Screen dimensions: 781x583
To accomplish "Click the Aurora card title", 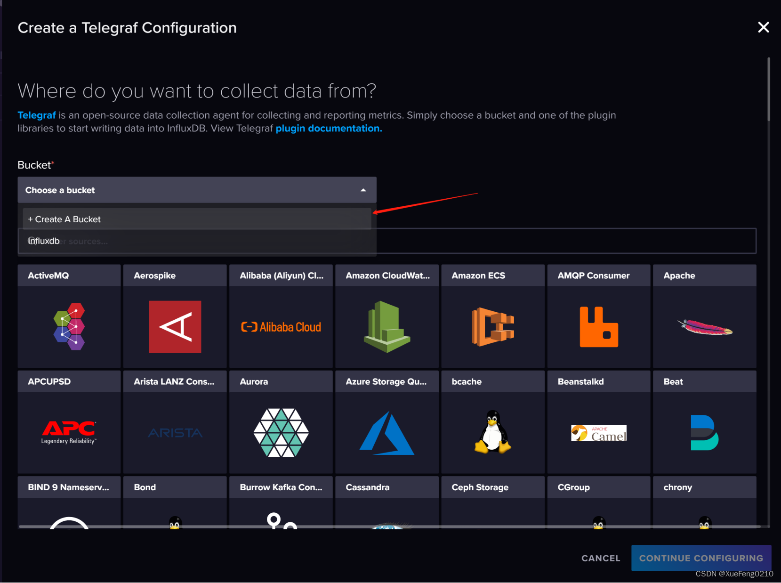I will pyautogui.click(x=254, y=381).
